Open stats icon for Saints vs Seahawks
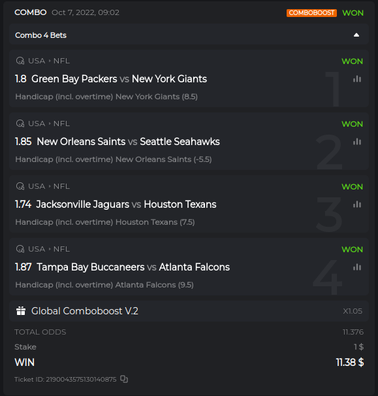This screenshot has height=396, width=378. point(357,142)
